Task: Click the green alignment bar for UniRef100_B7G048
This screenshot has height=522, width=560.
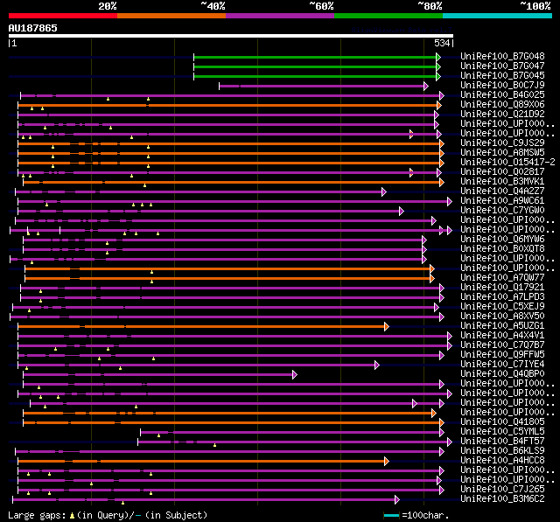Action: [315, 57]
